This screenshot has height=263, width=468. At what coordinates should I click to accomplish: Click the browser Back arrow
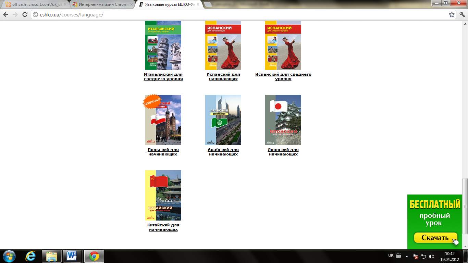6,15
